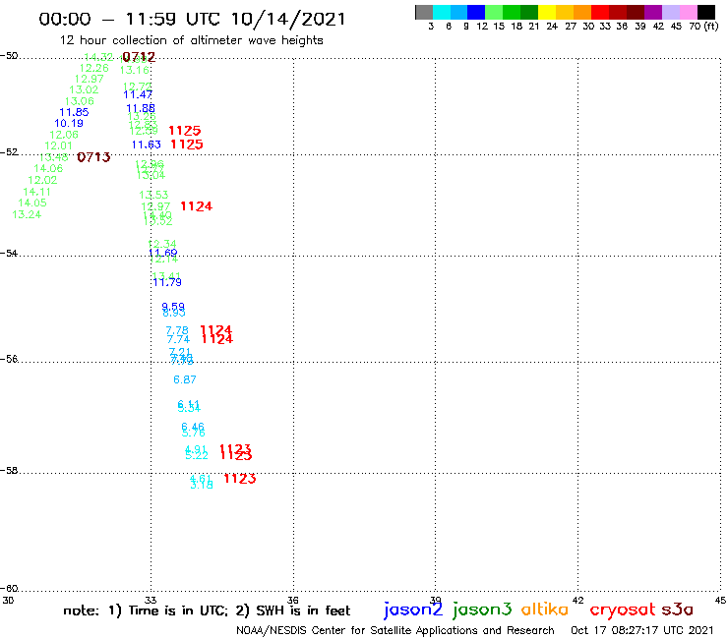Click the 'Oct 17 08:27:17 UTC 2021' timestamp

click(x=642, y=630)
